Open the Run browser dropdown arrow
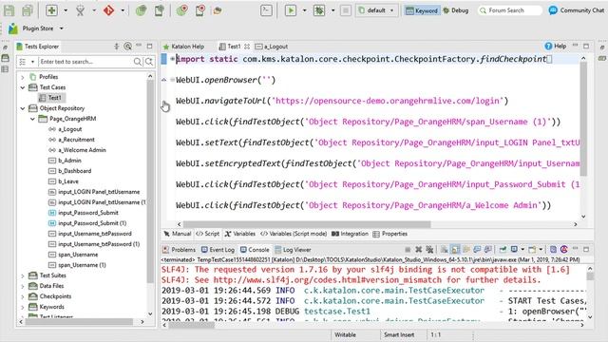This screenshot has height=342, width=608. (304, 10)
